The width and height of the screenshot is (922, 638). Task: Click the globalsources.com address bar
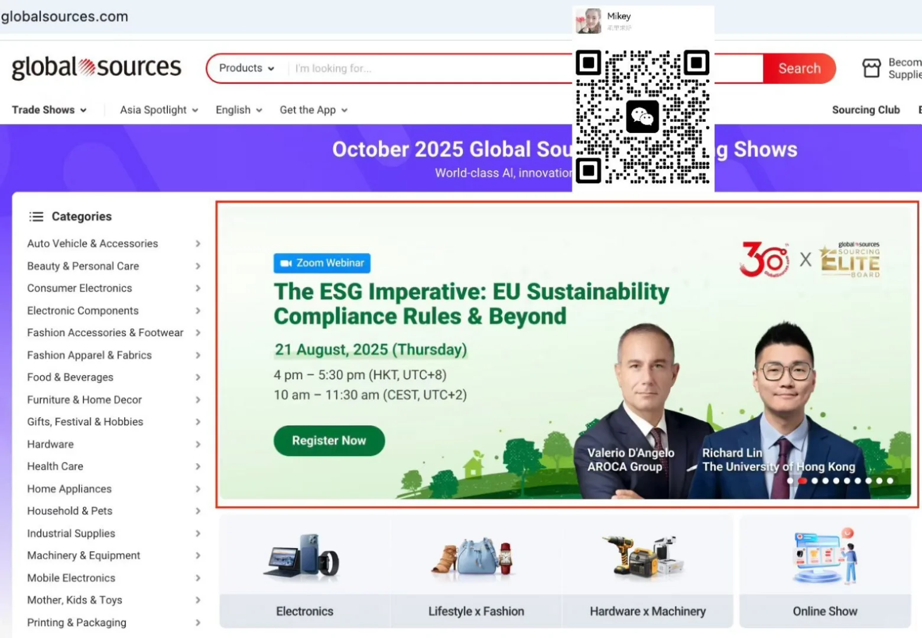point(64,17)
